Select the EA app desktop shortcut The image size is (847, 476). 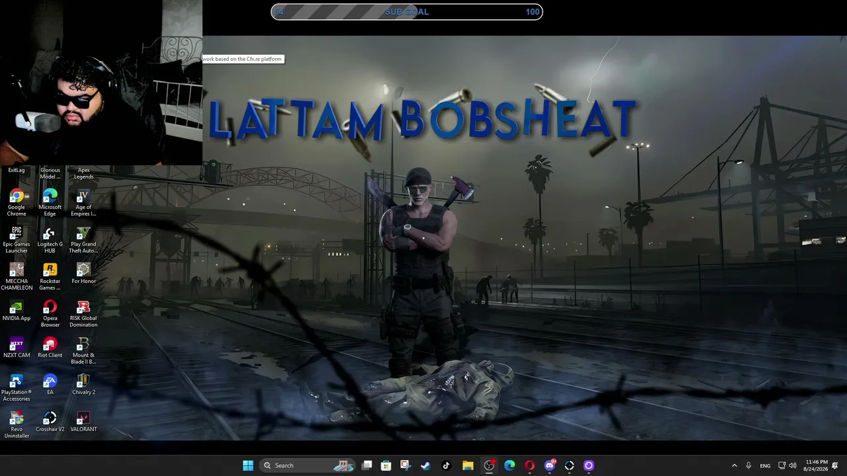tap(50, 385)
